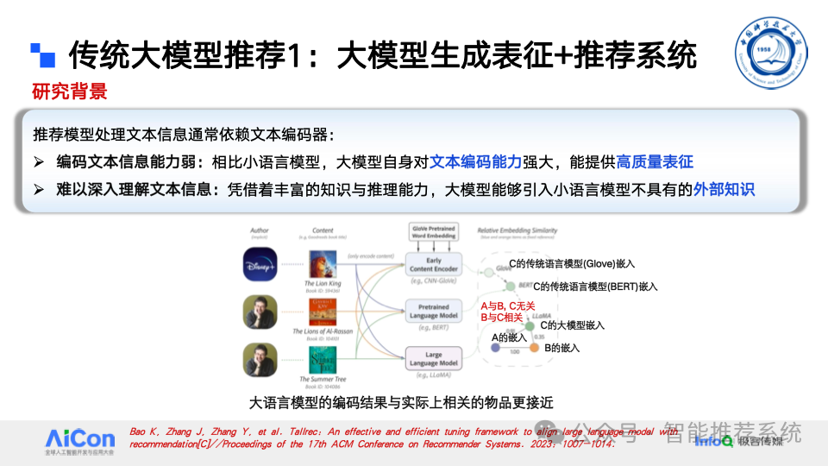Viewport: 828px width, 466px height.
Task: Click the Relative Embedding Similarity label
Action: point(517,230)
